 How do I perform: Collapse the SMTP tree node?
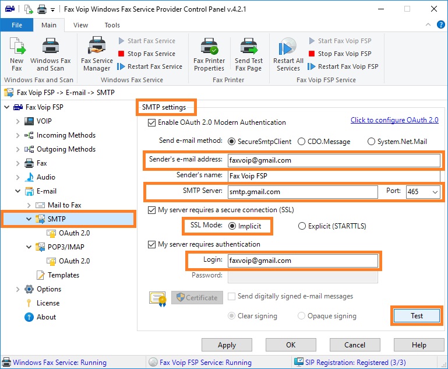click(29, 219)
